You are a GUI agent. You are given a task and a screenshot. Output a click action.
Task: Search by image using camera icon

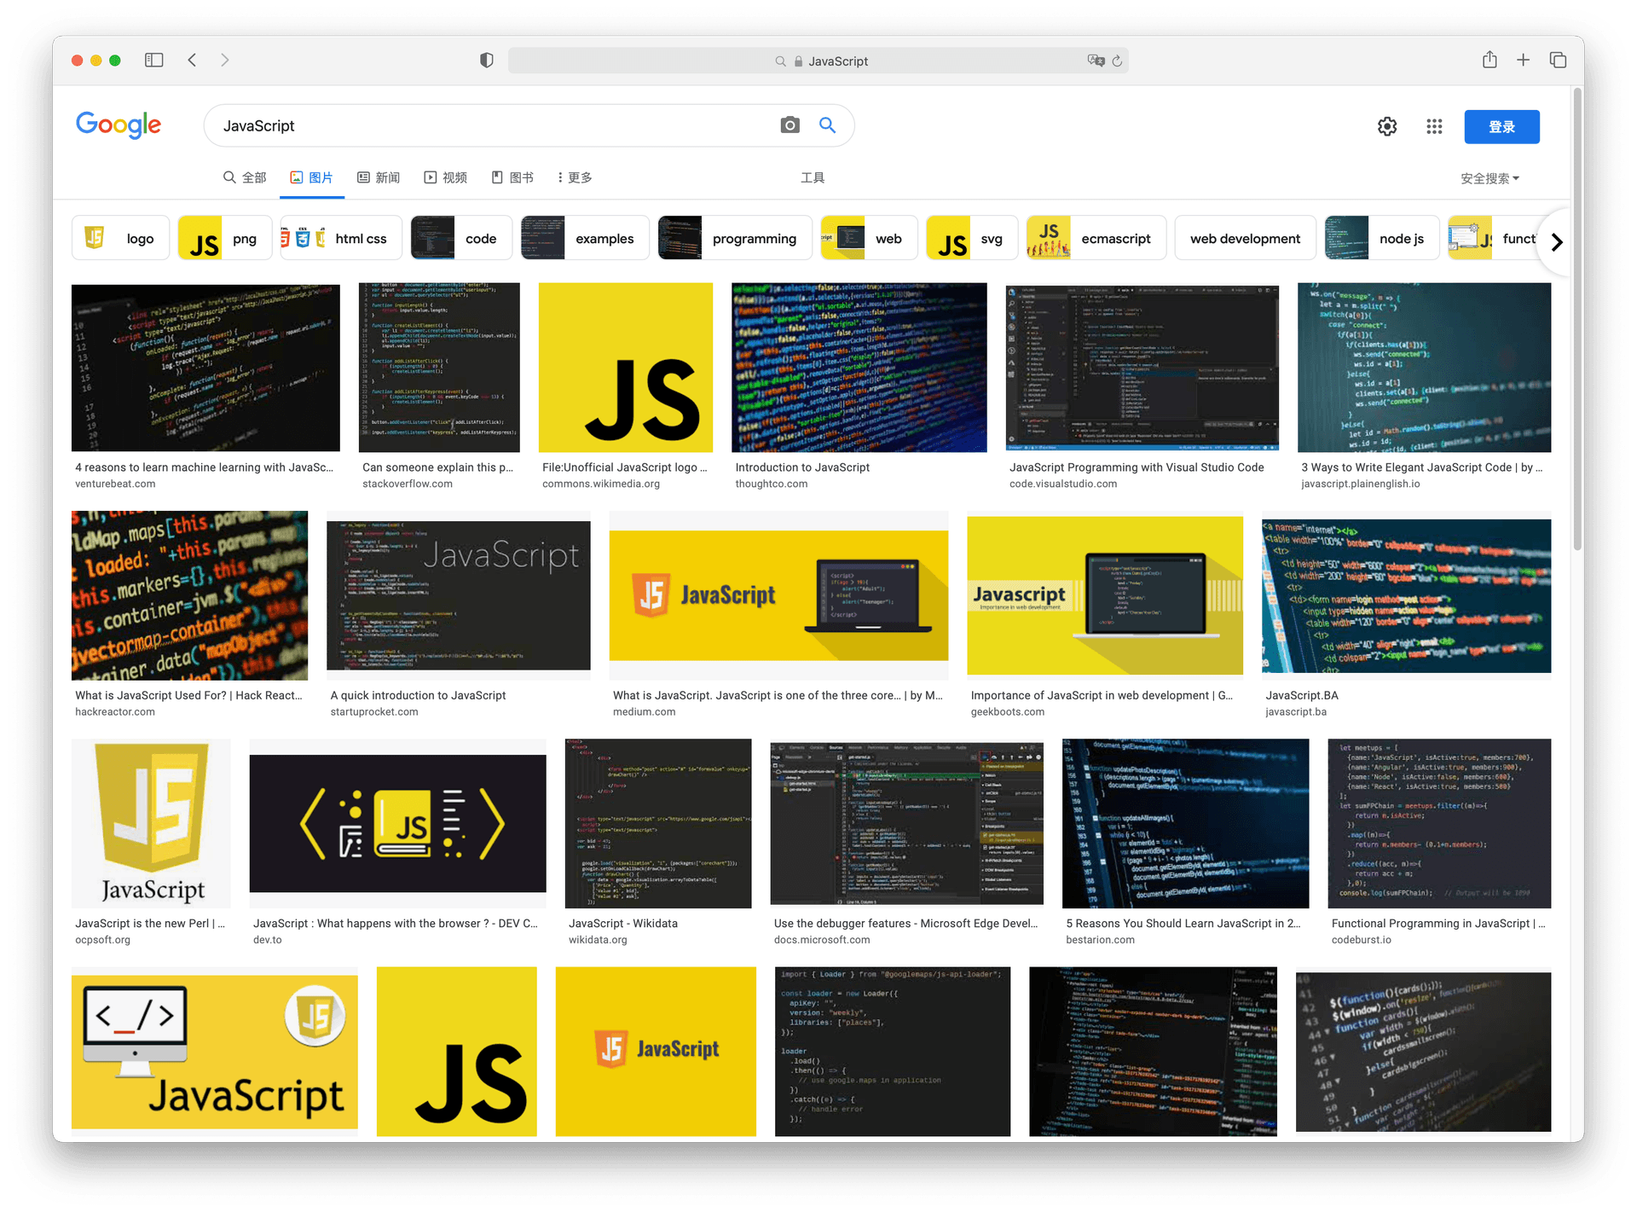pos(790,125)
